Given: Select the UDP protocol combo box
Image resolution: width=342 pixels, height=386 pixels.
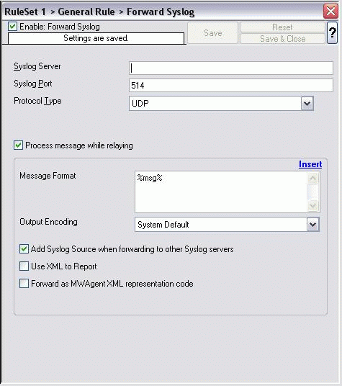Looking at the screenshot, I should pyautogui.click(x=221, y=104).
